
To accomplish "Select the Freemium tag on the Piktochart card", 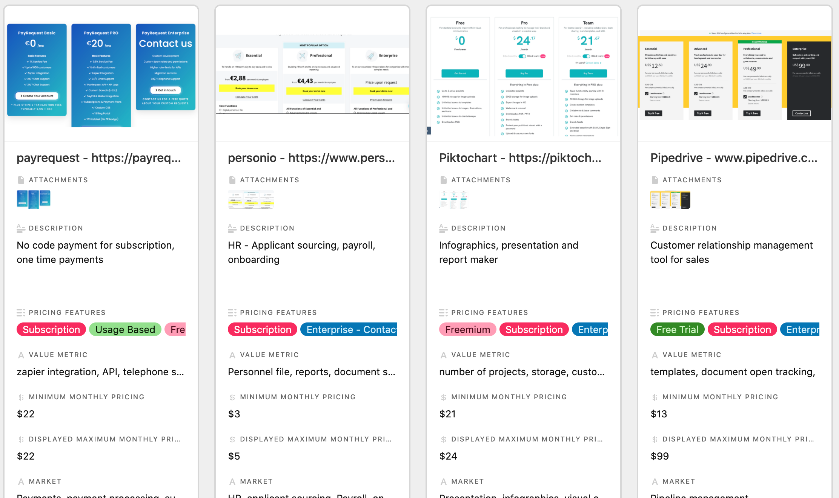I will (x=467, y=329).
